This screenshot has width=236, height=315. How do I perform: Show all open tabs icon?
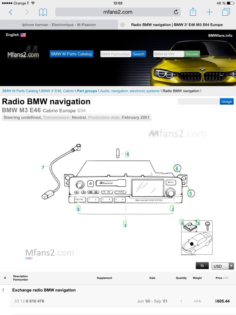pos(226,12)
